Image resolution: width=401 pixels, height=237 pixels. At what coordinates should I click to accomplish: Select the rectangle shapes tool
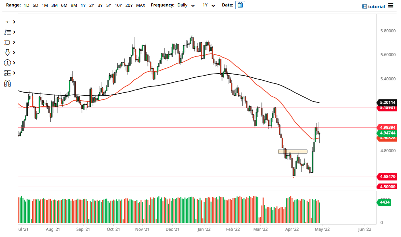click(x=8, y=42)
